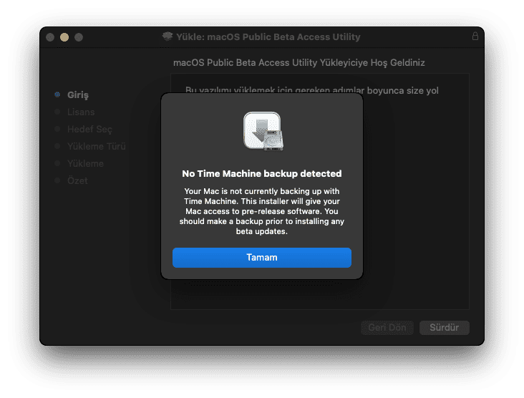
Task: Select the Yükleme step in sidebar
Action: pos(85,163)
